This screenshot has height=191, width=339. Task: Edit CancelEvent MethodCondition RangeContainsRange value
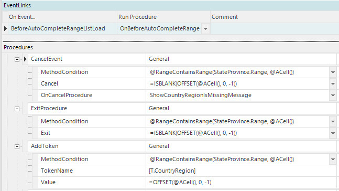coord(237,72)
